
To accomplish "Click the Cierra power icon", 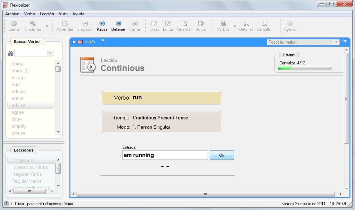I will [x=14, y=24].
